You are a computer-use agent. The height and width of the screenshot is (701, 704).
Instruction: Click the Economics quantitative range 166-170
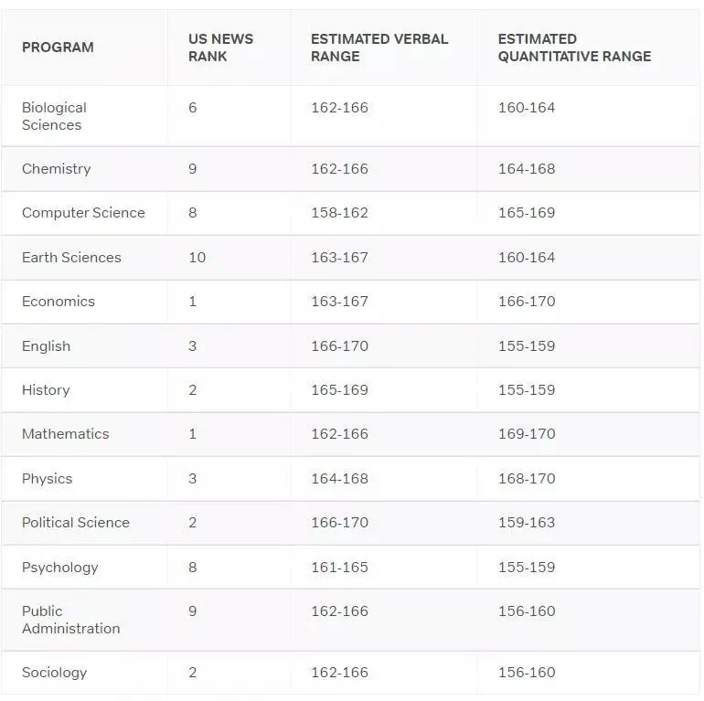tap(527, 301)
